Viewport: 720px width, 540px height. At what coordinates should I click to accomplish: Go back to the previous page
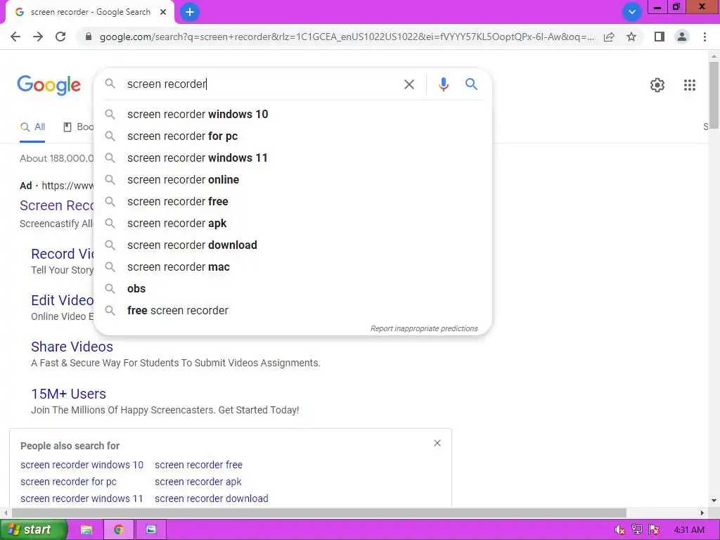(x=15, y=37)
